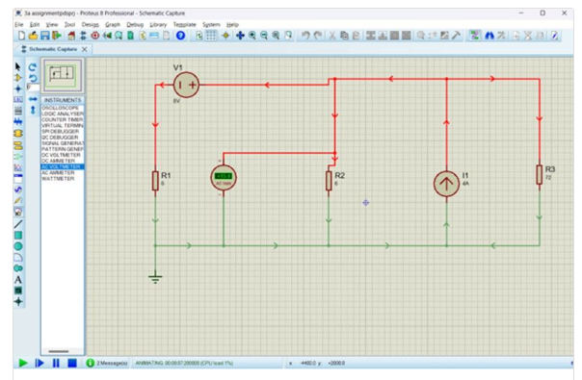The height and width of the screenshot is (380, 582).
Task: Toggle the grid display in the toolbar
Action: [x=211, y=36]
